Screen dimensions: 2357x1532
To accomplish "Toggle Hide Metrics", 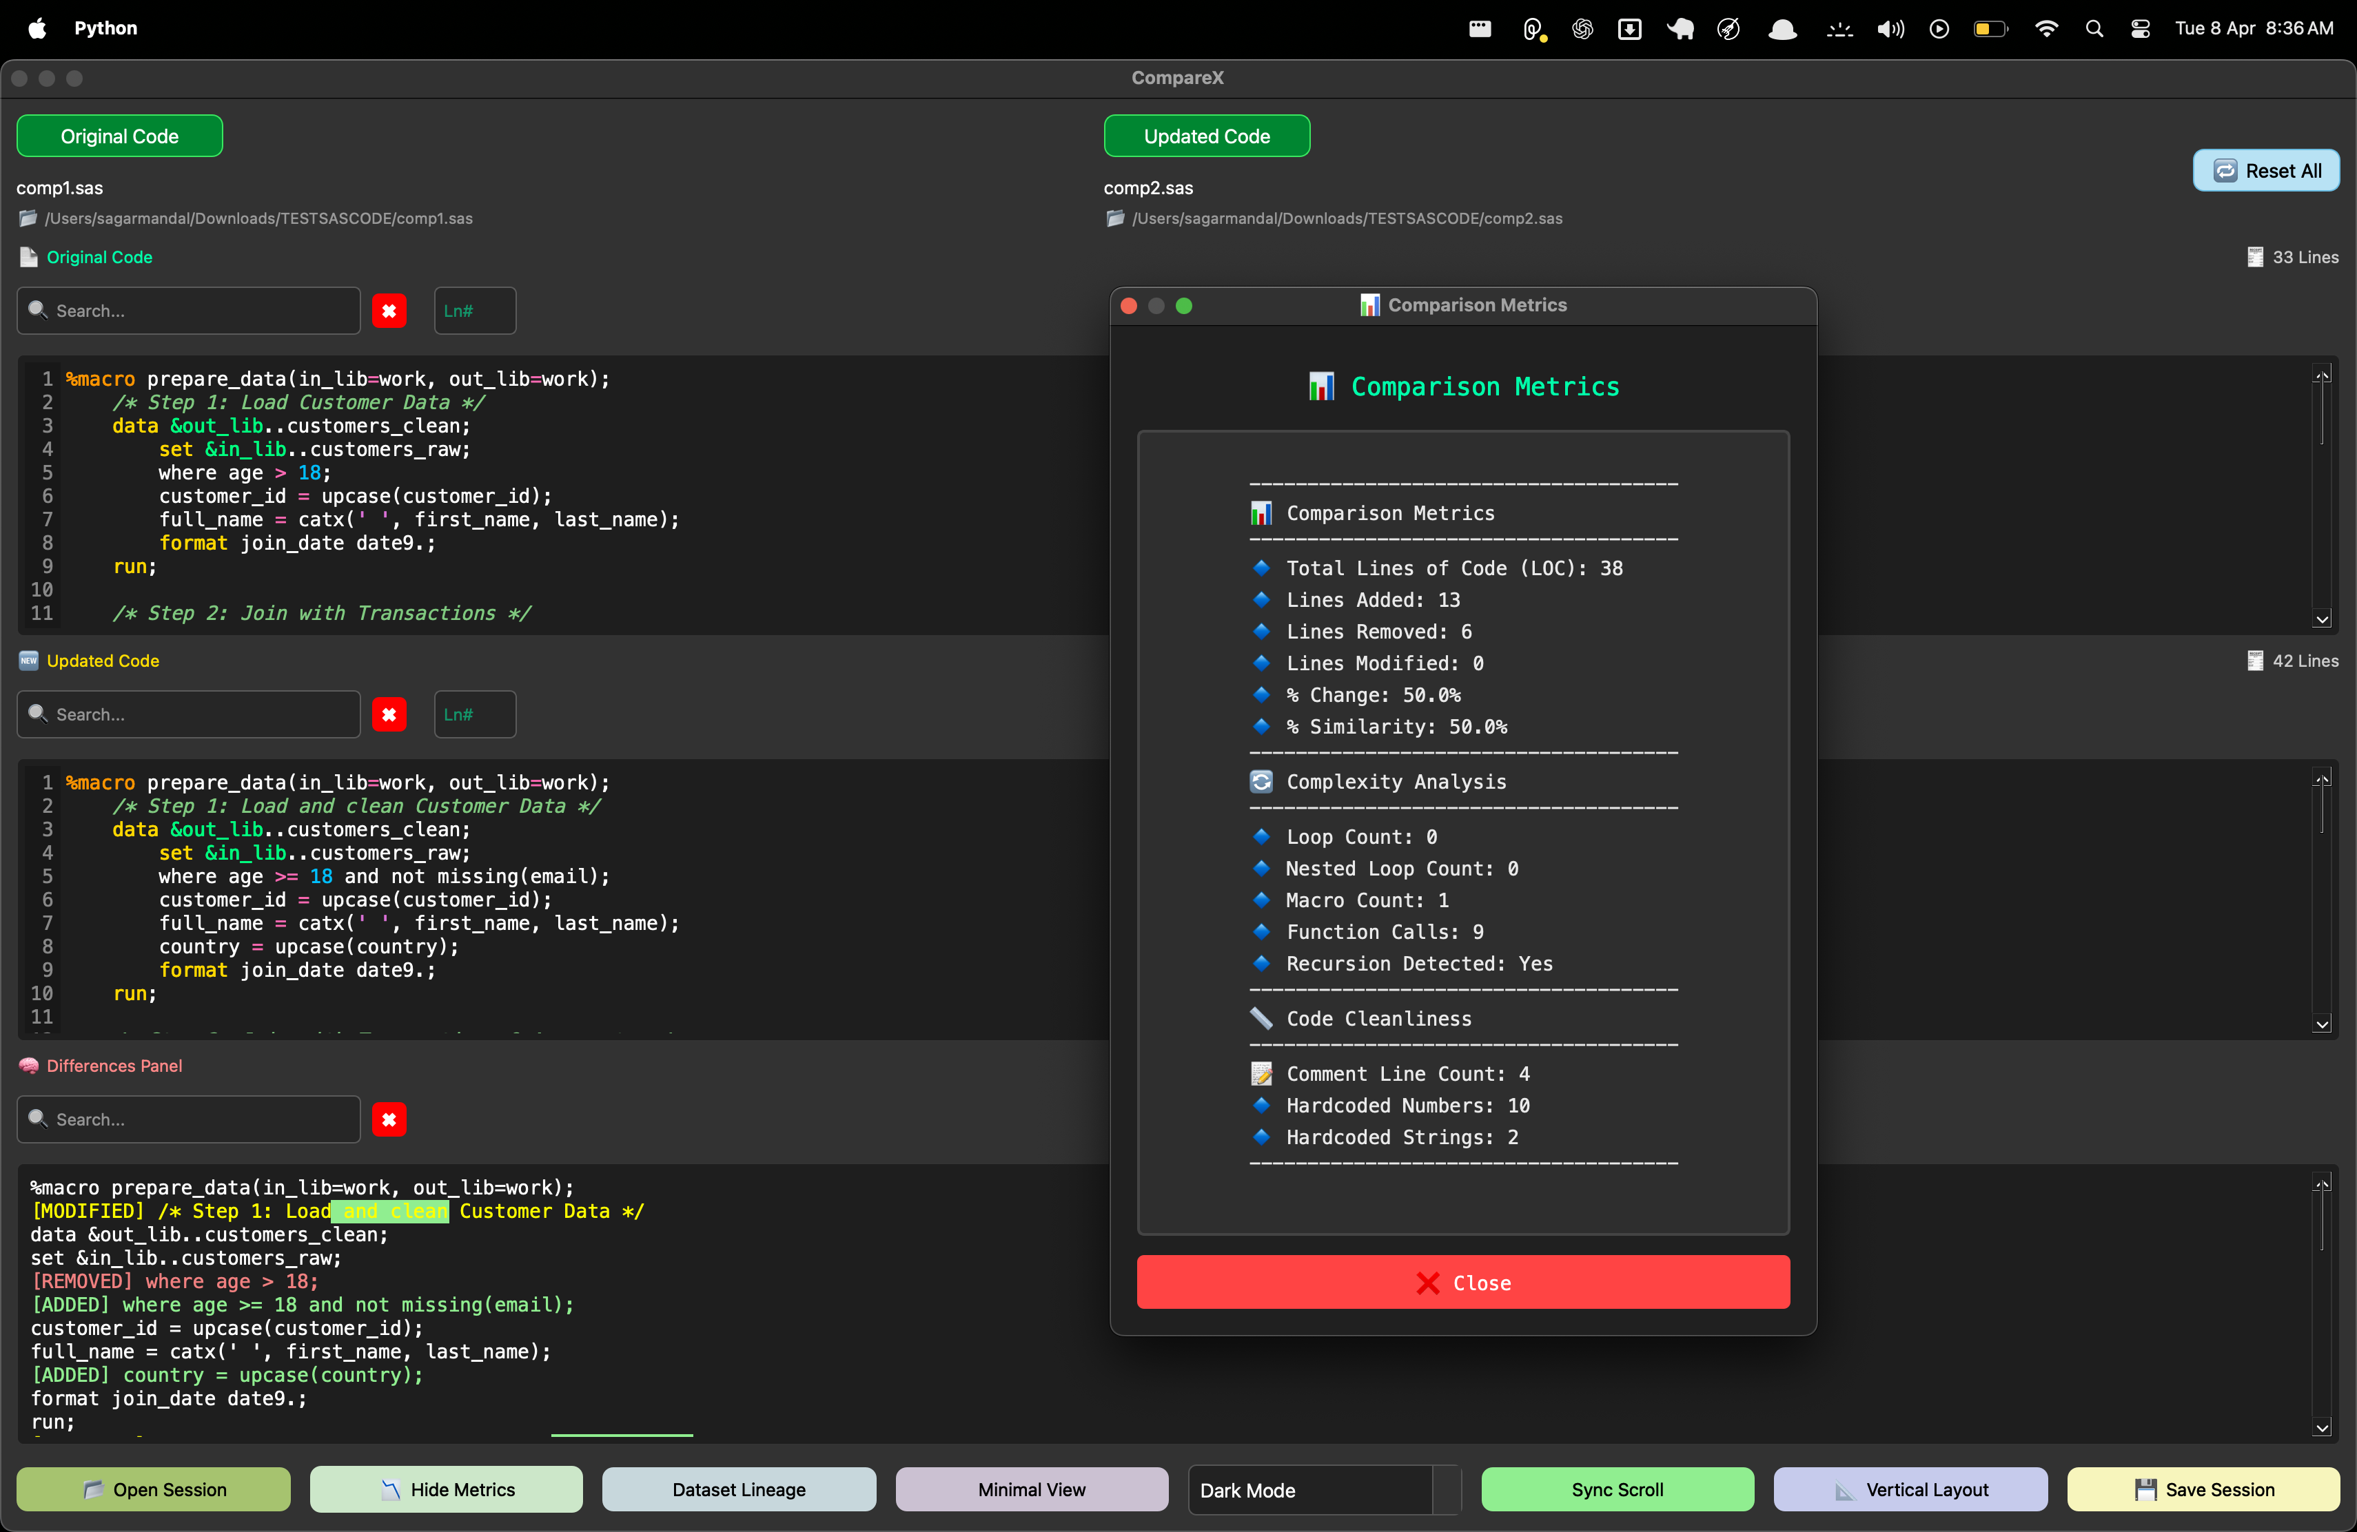I will [x=446, y=1489].
